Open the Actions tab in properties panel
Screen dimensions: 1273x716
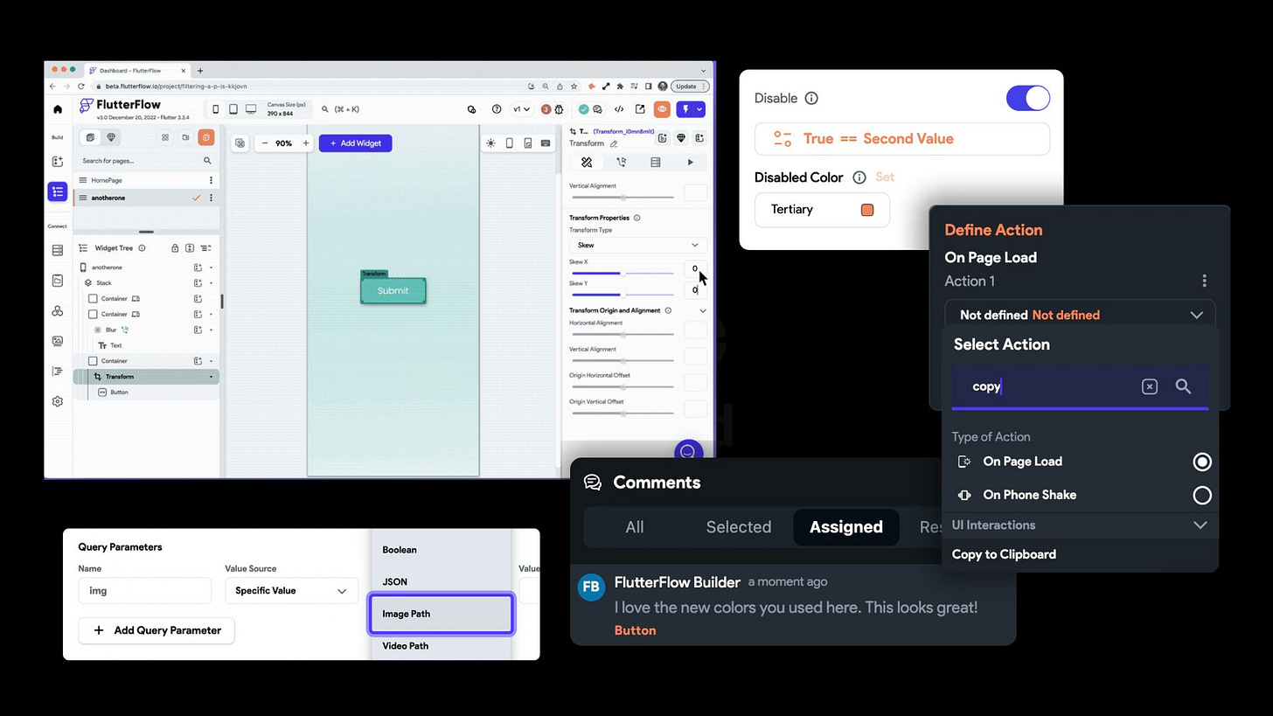click(621, 163)
